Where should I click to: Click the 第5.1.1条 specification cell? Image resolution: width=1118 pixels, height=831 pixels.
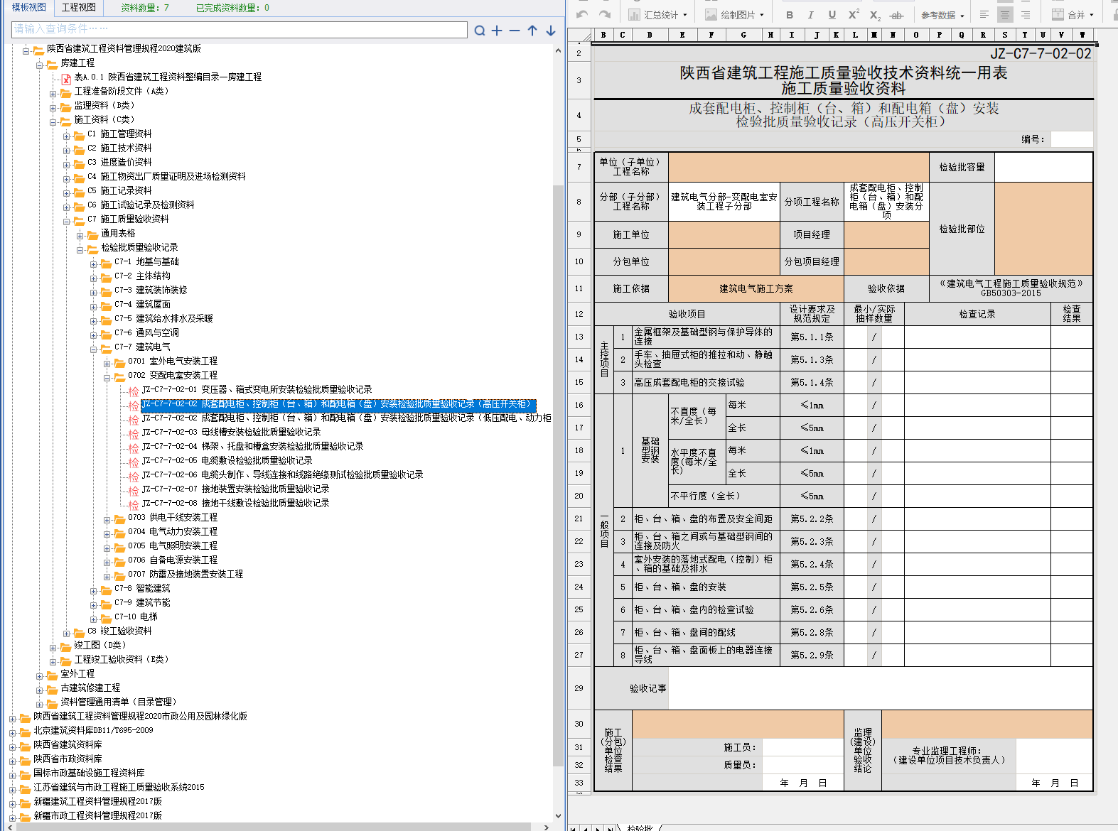[812, 337]
